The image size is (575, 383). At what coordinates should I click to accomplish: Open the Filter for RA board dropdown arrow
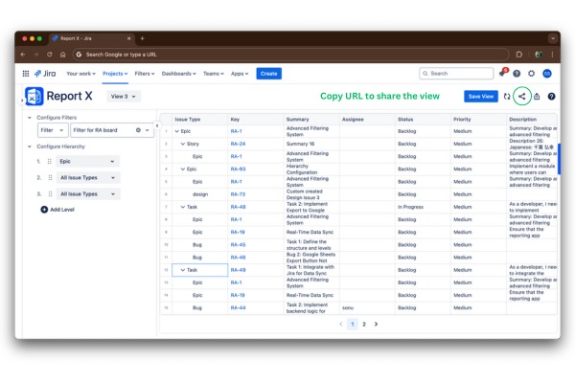coord(148,130)
